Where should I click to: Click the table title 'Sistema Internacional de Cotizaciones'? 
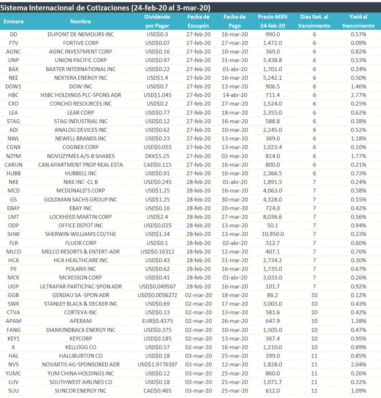point(65,8)
